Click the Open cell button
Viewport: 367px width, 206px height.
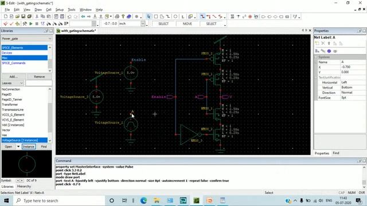(9, 146)
